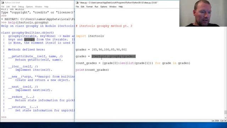Open Window menu in Python Shell window
Viewport: 227px width, 128px height.
[x=39, y=7]
